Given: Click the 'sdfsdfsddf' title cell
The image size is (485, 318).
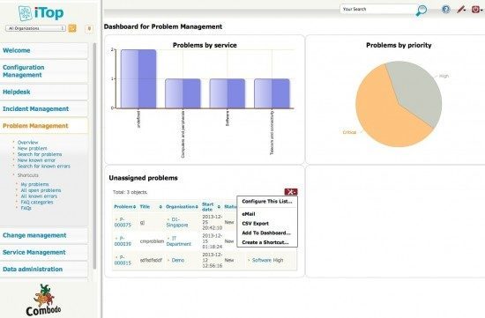Looking at the screenshot, I should (x=151, y=260).
